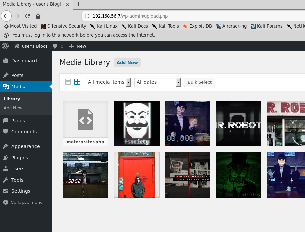305x232 pixels.
Task: Click the Media camera icon in sidebar
Action: click(6, 87)
